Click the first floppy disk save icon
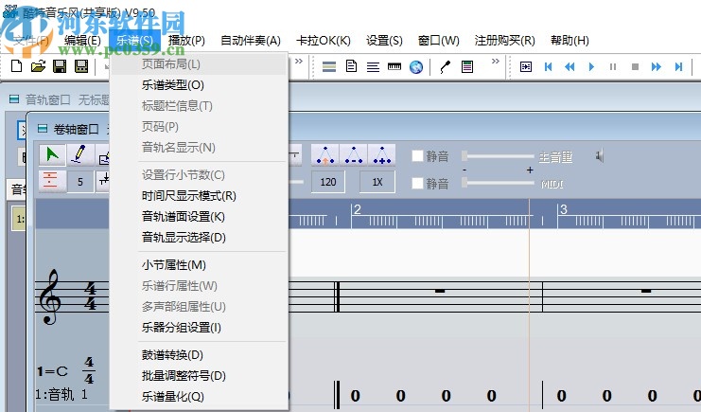The width and height of the screenshot is (701, 412). coord(60,66)
